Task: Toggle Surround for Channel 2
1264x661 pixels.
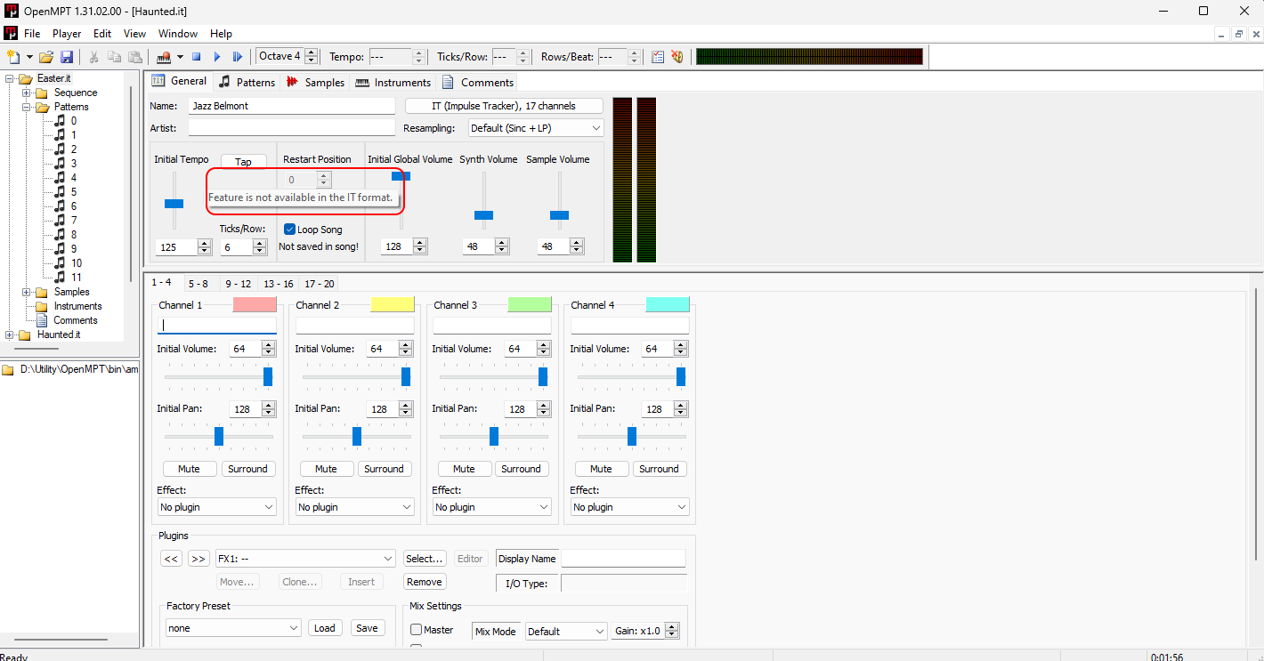Action: (384, 469)
